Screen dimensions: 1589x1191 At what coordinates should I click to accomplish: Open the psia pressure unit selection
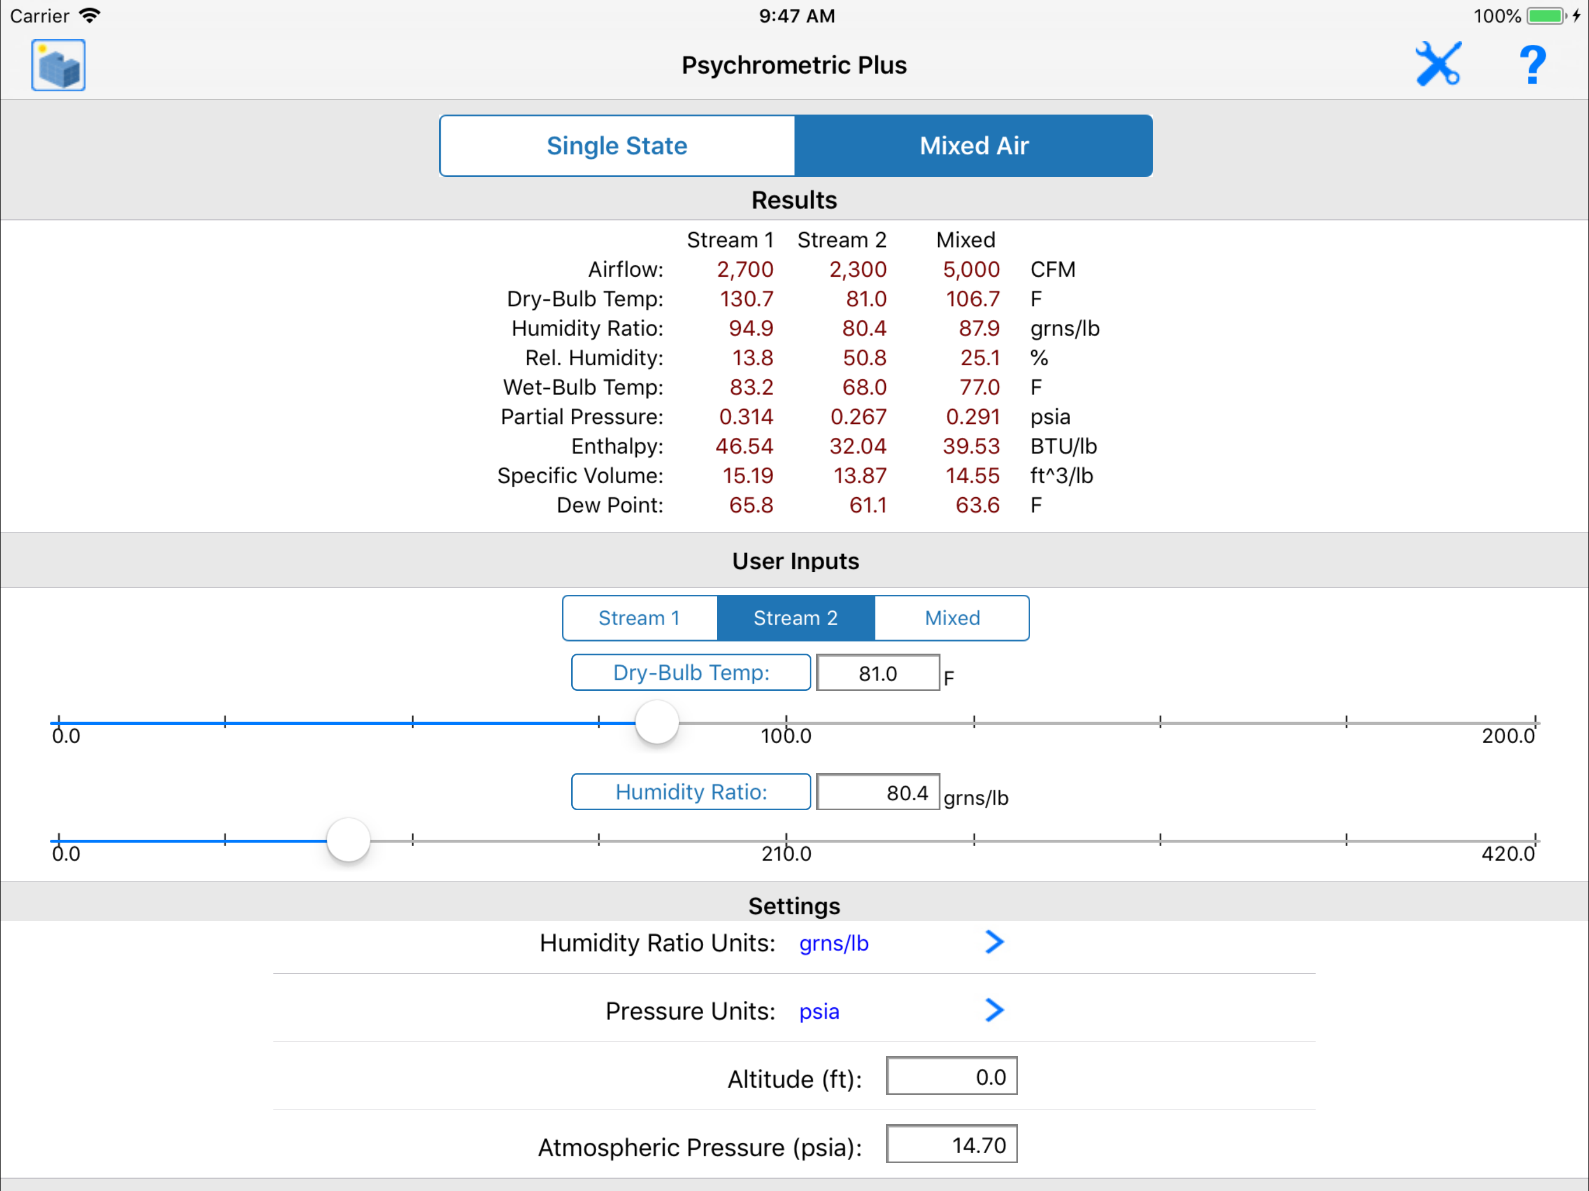pos(819,1011)
